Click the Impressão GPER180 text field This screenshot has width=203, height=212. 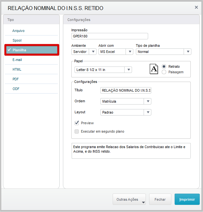(110, 36)
